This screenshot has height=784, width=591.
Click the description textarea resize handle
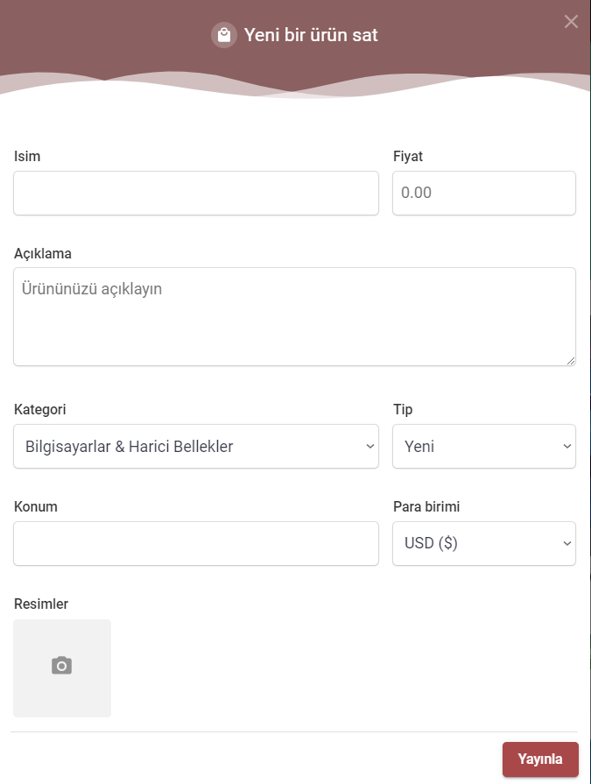pyautogui.click(x=571, y=361)
